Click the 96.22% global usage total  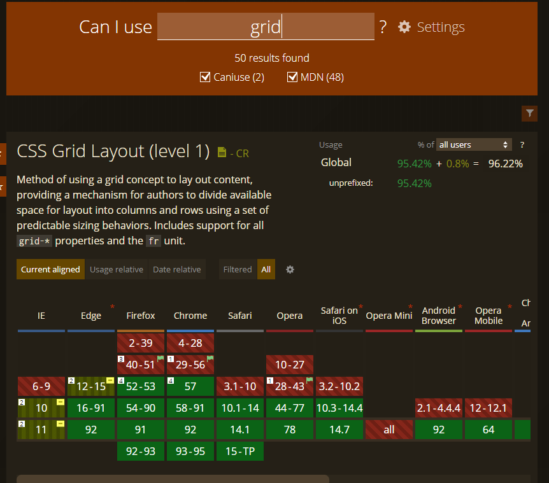coord(505,164)
